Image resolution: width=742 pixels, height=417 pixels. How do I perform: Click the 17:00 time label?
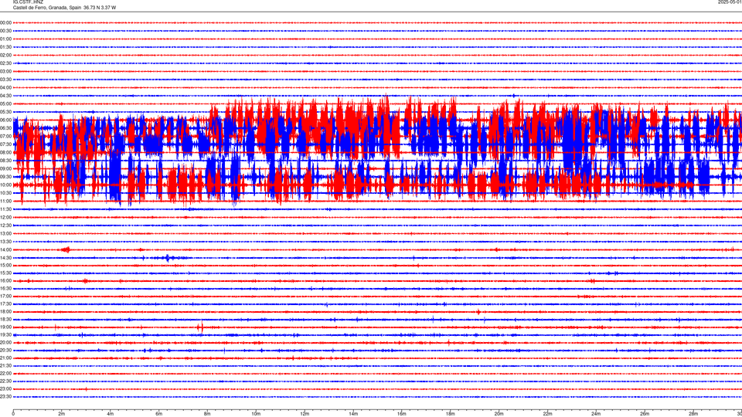pyautogui.click(x=5, y=296)
